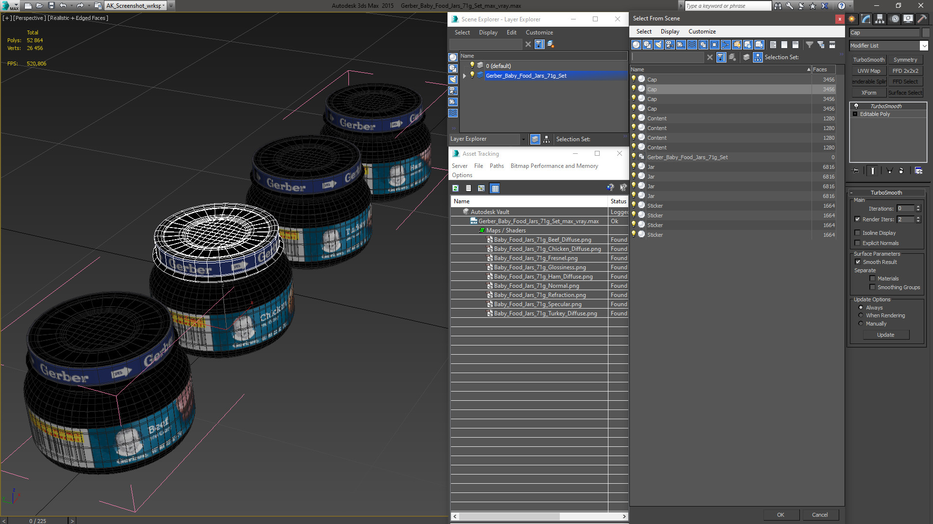Screen dimensions: 933x524
Task: Toggle Display Space Warps filter in Select From Scene
Action: click(692, 45)
